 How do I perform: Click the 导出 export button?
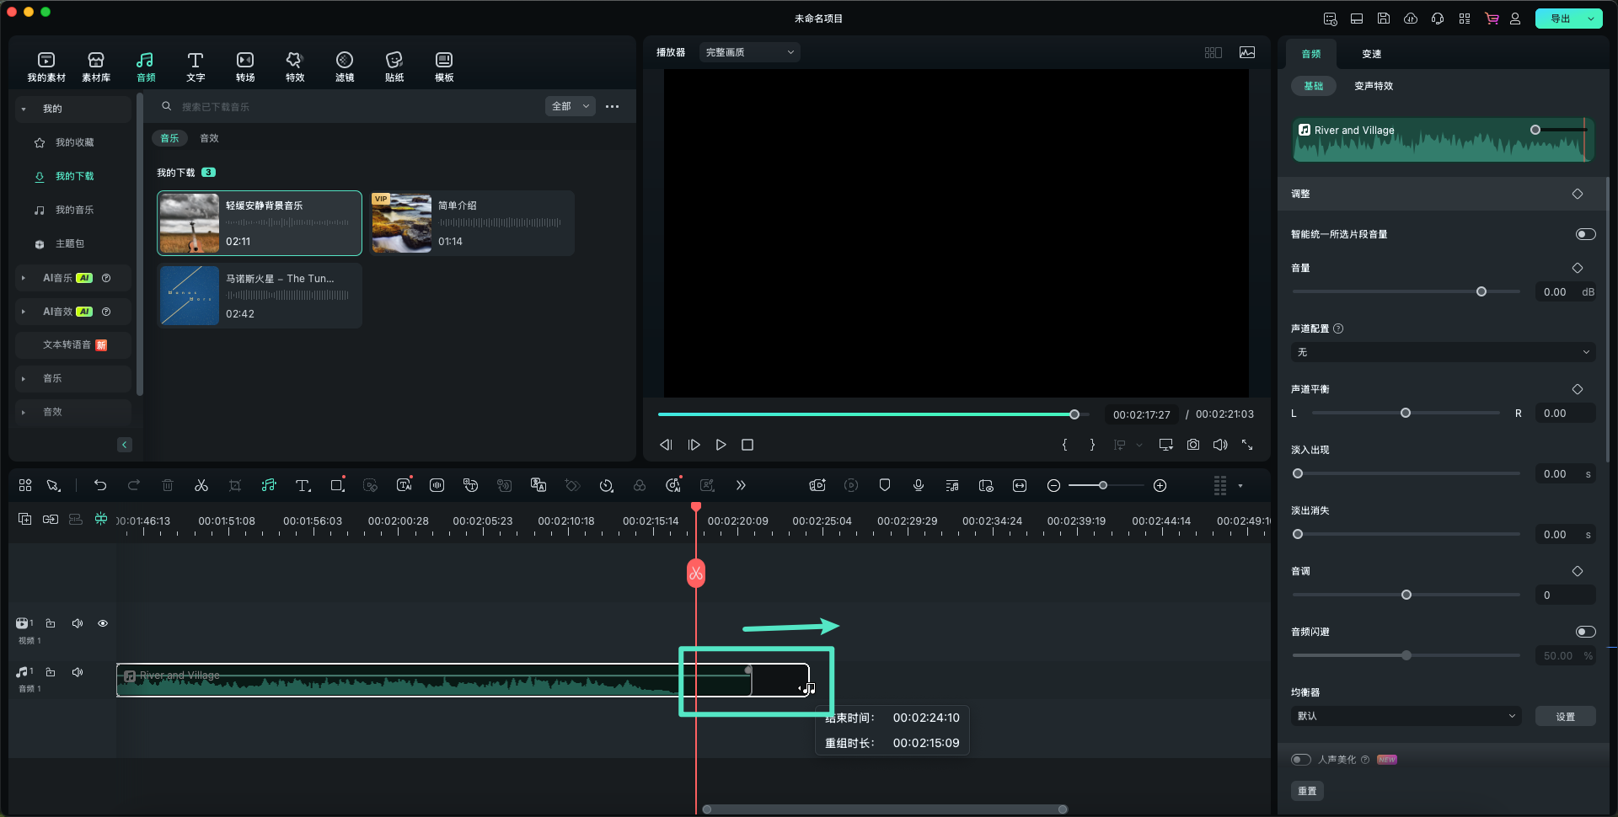click(x=1560, y=19)
